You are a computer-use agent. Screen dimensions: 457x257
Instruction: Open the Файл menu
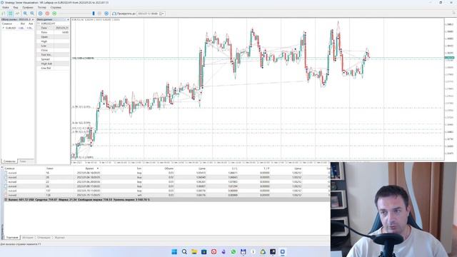tap(6, 7)
